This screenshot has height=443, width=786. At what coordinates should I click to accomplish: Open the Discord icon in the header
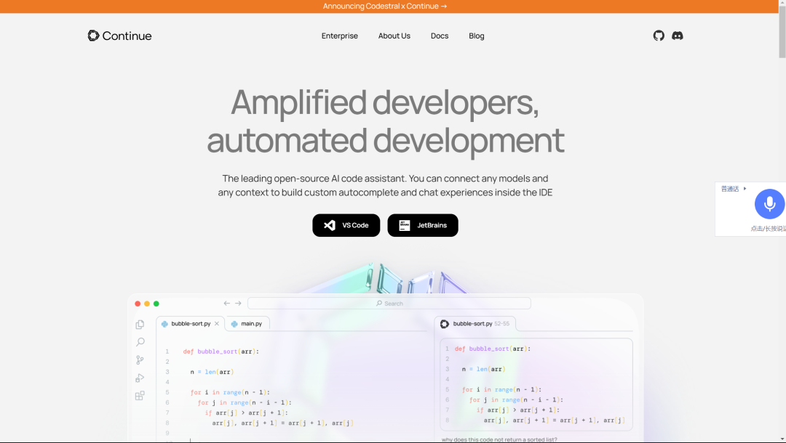(x=678, y=35)
